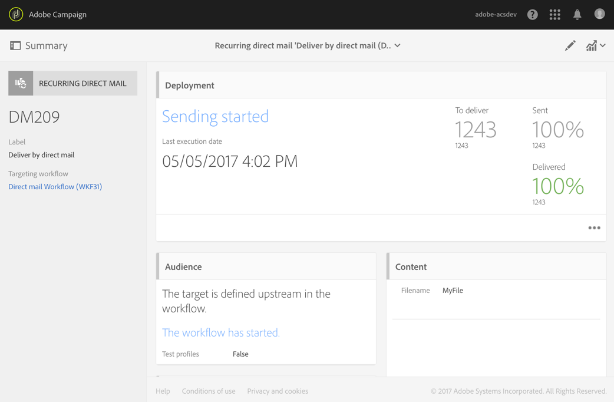Open the user profile avatar
The height and width of the screenshot is (402, 614).
[600, 14]
